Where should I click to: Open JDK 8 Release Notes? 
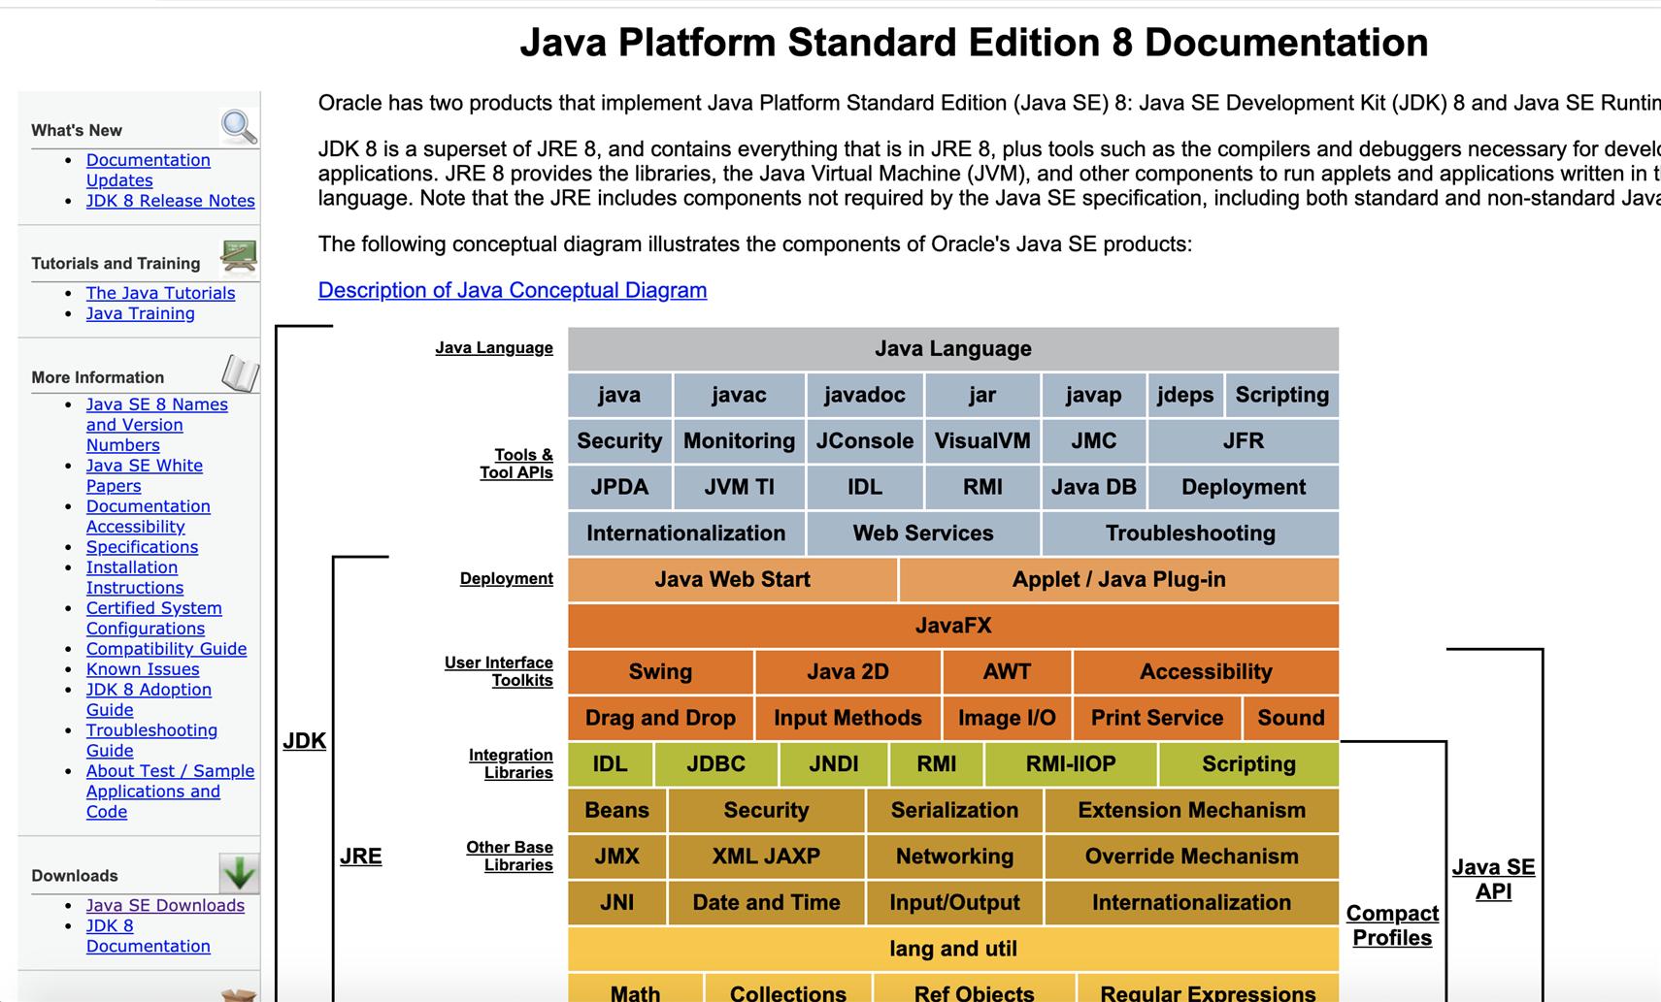tap(170, 201)
